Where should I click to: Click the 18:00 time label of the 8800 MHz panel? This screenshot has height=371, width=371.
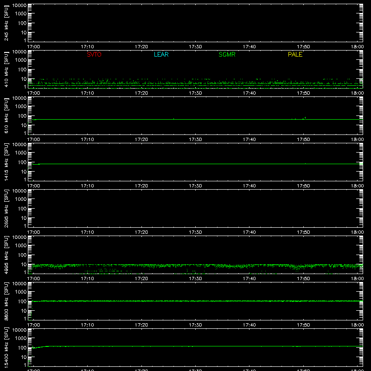tap(357, 325)
